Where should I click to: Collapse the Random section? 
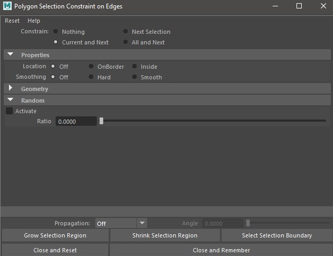[10, 99]
